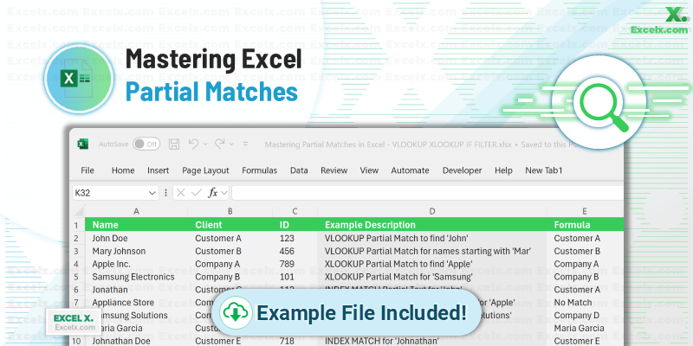Viewport: 693px width, 346px height.
Task: Click the formula bar Enter checkmark icon
Action: coord(197,193)
